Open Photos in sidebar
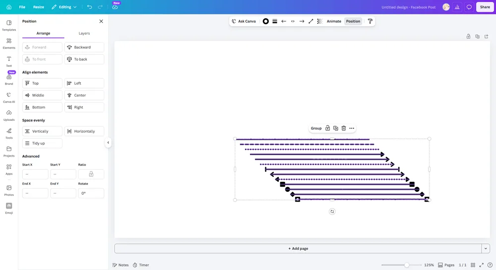496x270 pixels. click(9, 190)
